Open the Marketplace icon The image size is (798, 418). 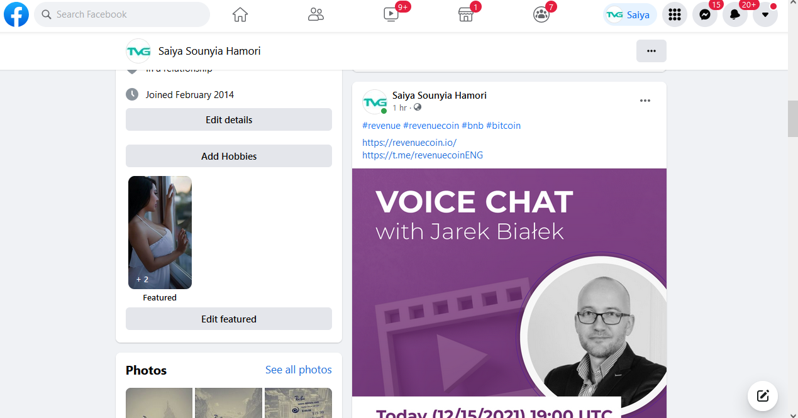point(465,14)
